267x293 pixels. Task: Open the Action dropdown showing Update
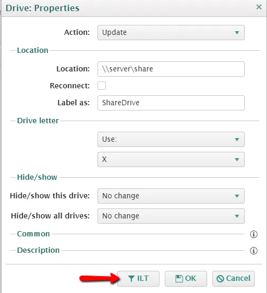(x=171, y=32)
